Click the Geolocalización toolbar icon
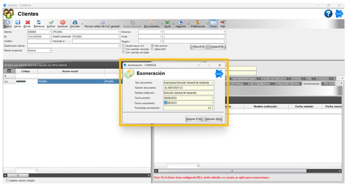Viewport: 346px width, 185px height. tap(132, 24)
